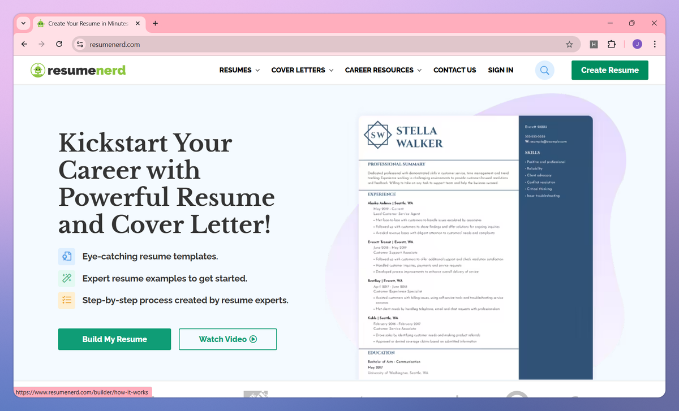Viewport: 679px width, 411px height.
Task: Click the browser forward arrow
Action: click(x=41, y=44)
